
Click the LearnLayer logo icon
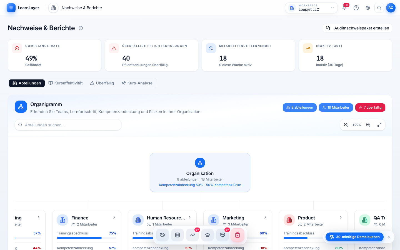pos(11,8)
